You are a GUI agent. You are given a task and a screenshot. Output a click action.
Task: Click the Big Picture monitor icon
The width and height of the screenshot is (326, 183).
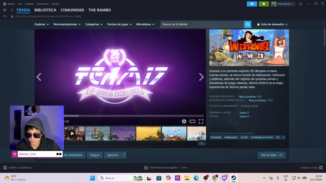(x=301, y=4)
